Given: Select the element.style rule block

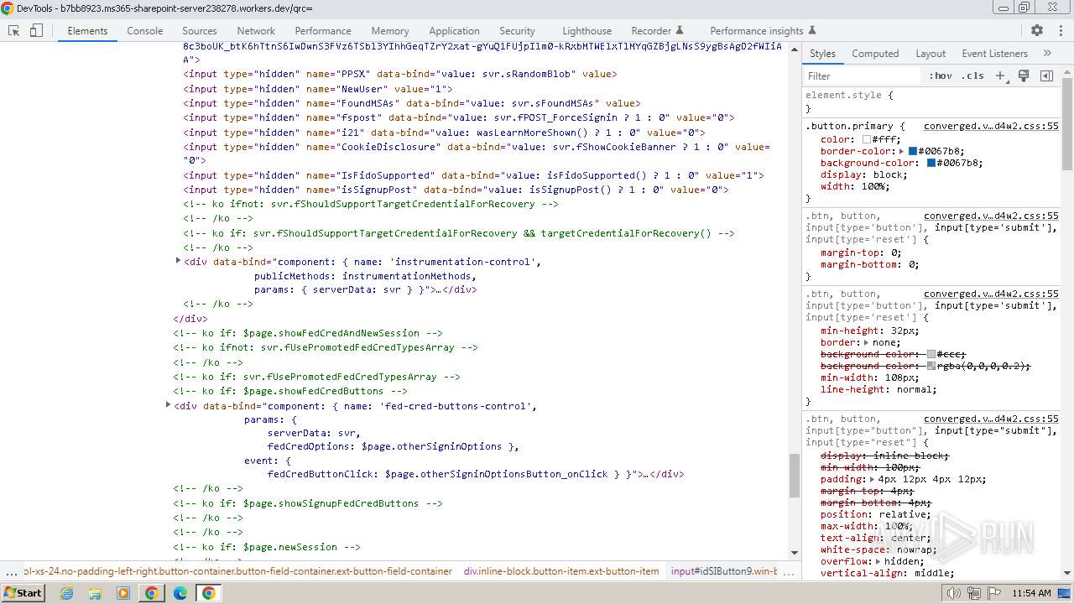Looking at the screenshot, I should coord(931,102).
